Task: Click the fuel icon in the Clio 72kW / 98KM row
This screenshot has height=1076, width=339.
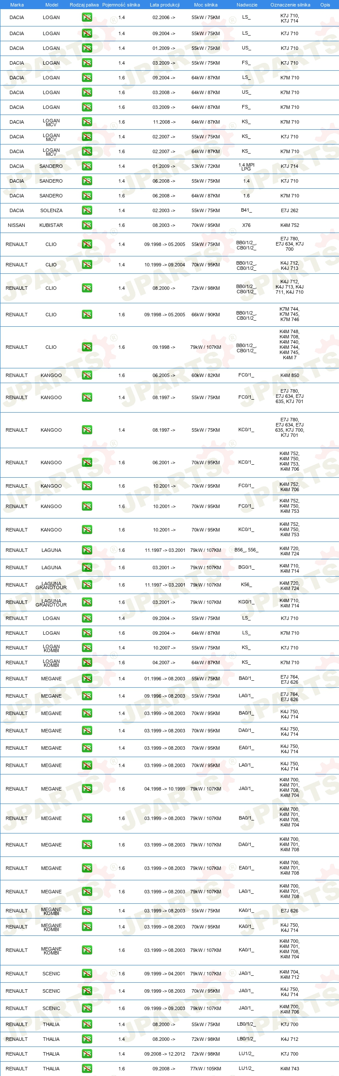Action: coord(87,288)
